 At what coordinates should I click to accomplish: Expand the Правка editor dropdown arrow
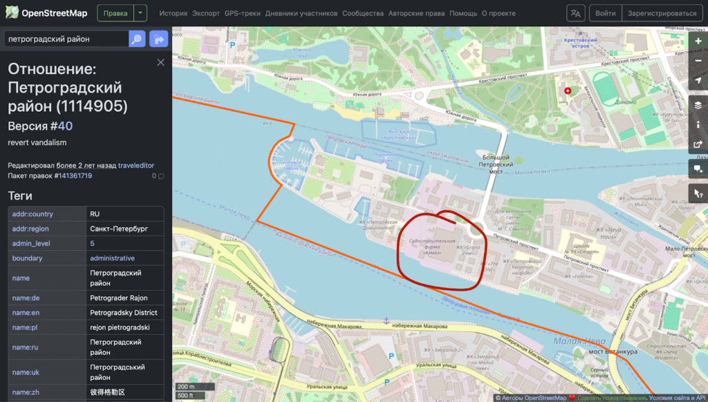point(140,13)
